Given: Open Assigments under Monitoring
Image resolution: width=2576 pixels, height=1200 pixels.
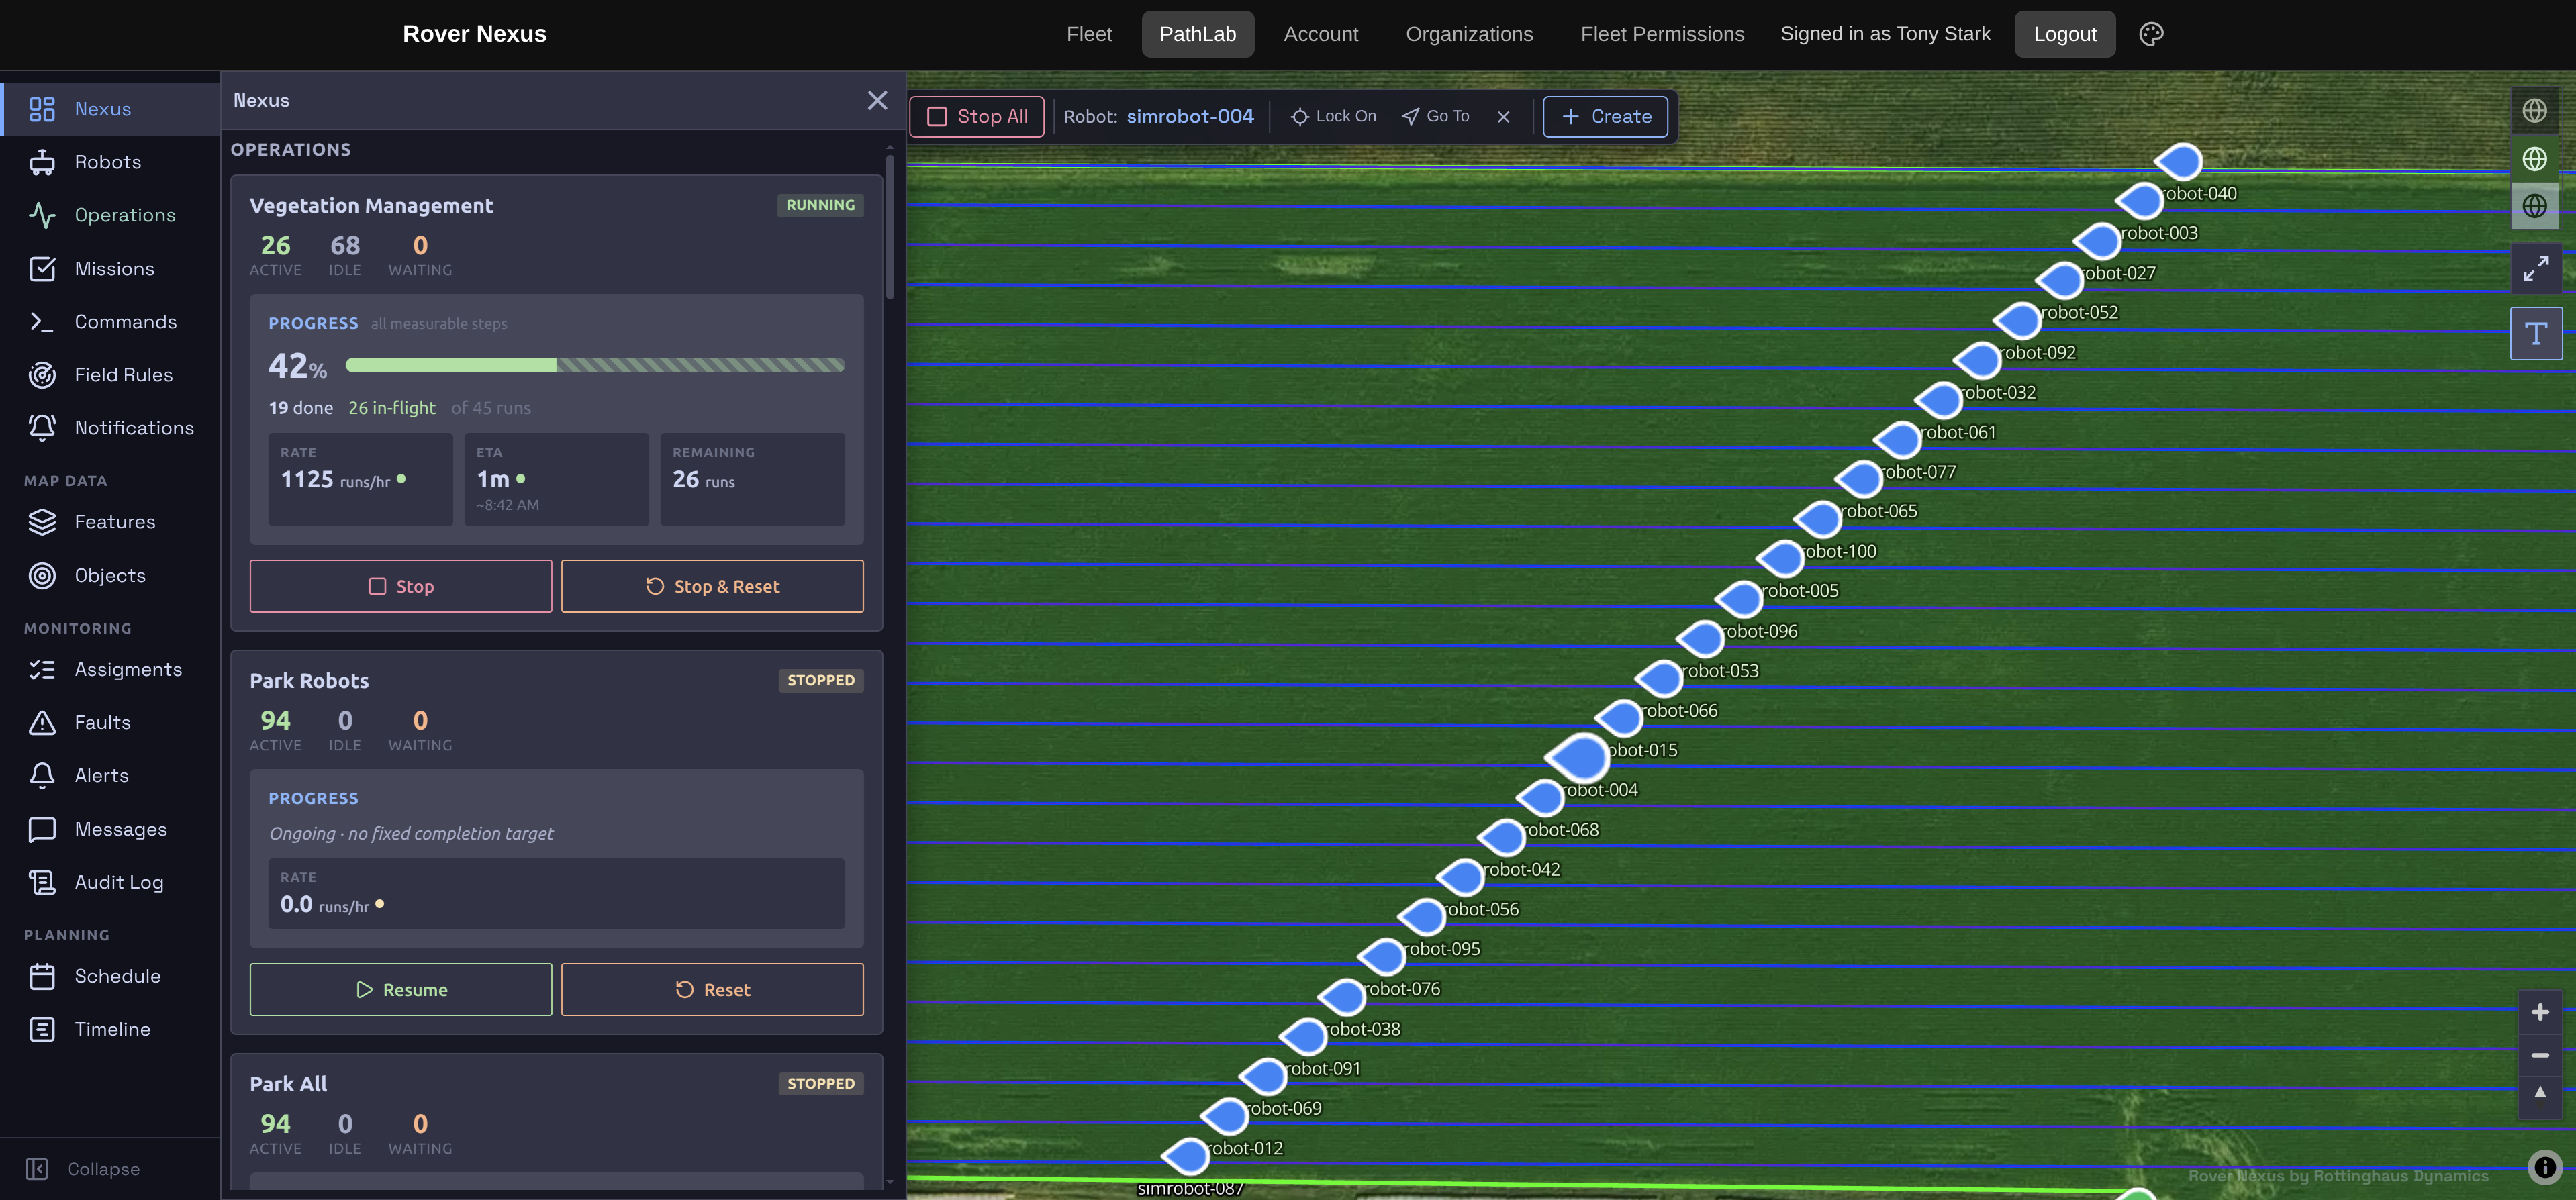Looking at the screenshot, I should tap(110, 669).
